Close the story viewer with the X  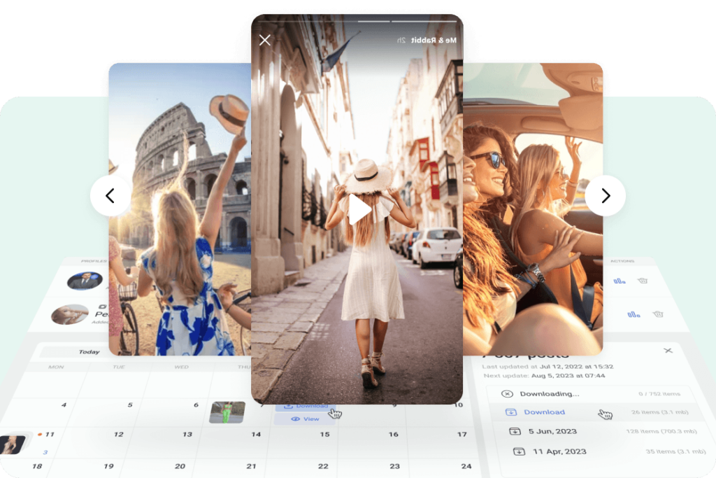click(265, 40)
